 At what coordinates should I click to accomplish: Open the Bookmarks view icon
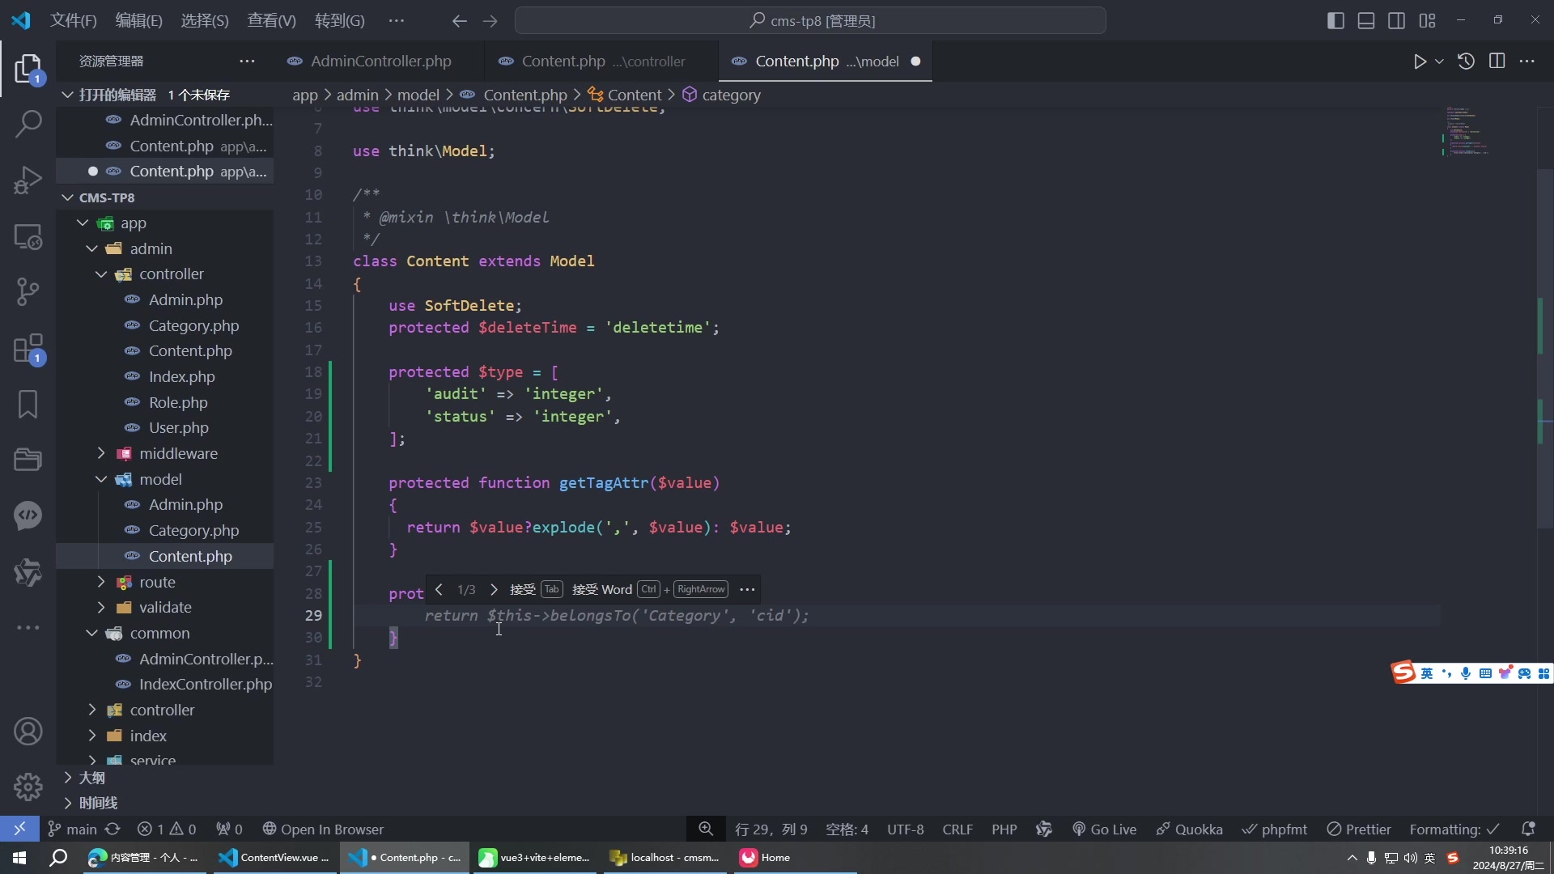point(28,404)
